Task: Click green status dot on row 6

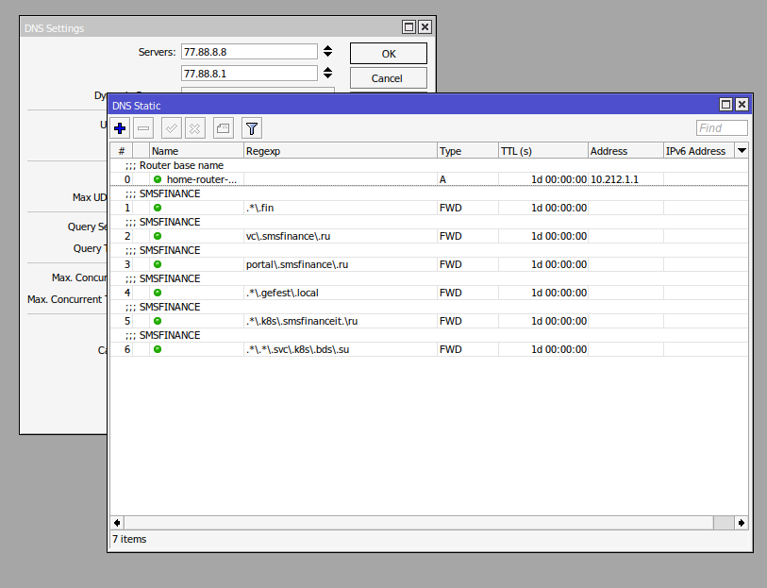Action: 158,349
